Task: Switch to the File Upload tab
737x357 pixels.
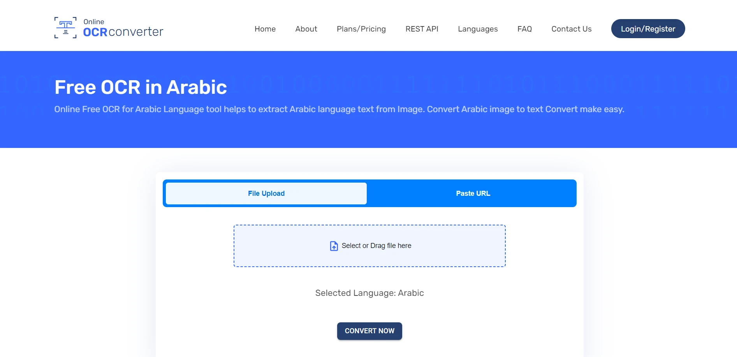Action: coord(266,193)
